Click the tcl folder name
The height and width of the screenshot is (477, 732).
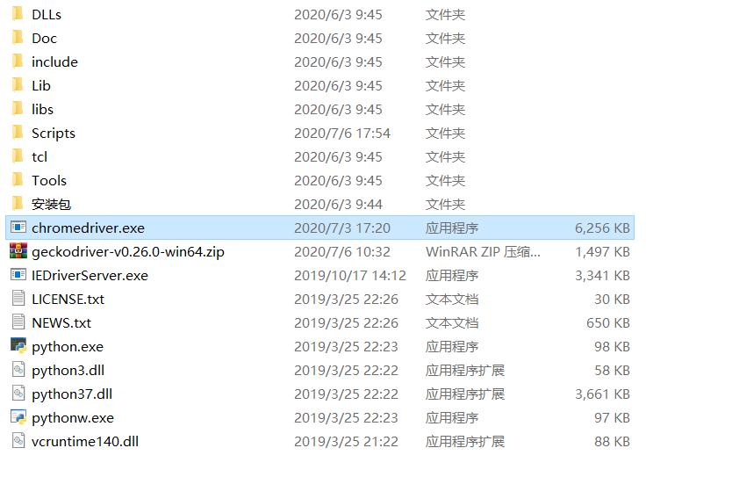(x=39, y=157)
